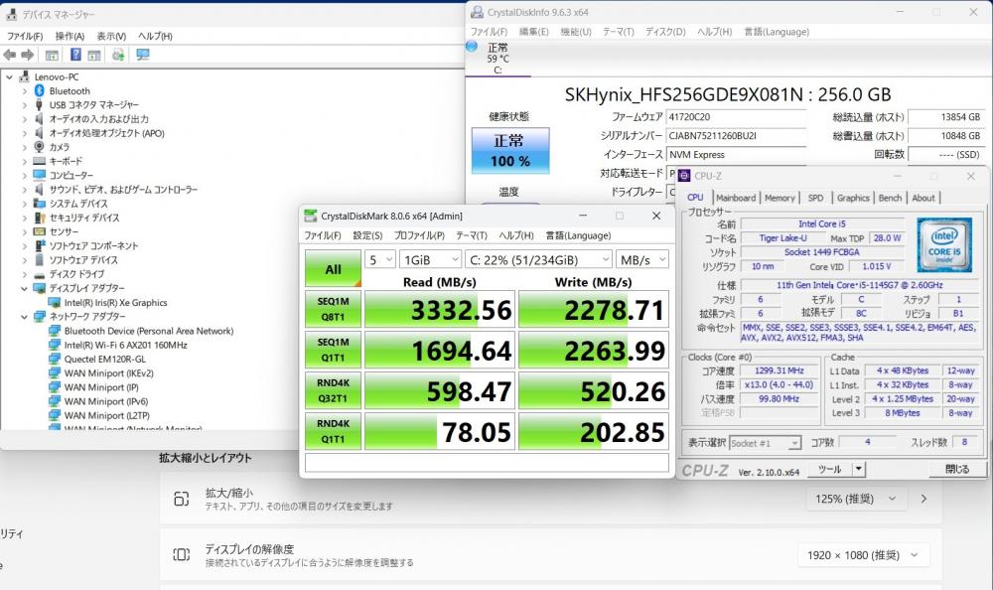Run the RND4K Q32T1 test button
Screen dimensions: 993x590
333,390
